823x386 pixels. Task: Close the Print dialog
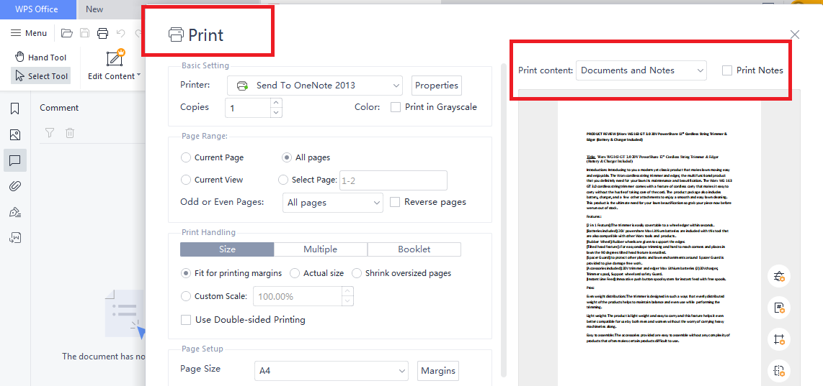pos(795,35)
